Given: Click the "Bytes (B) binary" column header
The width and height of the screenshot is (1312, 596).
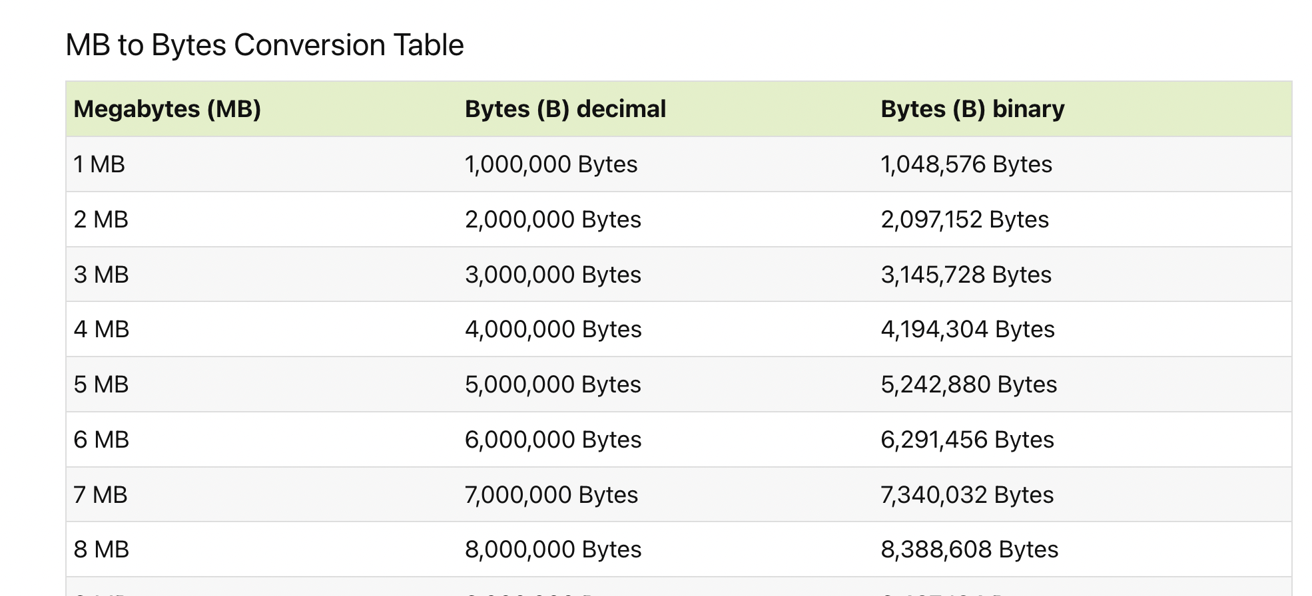Looking at the screenshot, I should (x=972, y=109).
